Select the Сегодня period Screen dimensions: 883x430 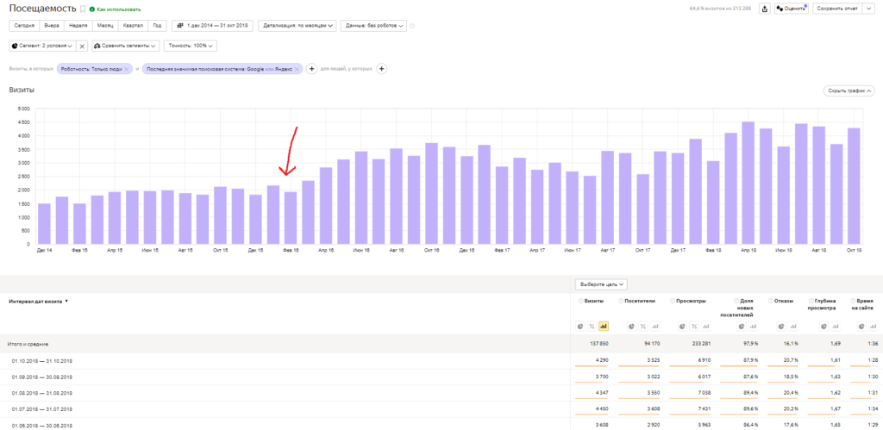pyautogui.click(x=25, y=26)
